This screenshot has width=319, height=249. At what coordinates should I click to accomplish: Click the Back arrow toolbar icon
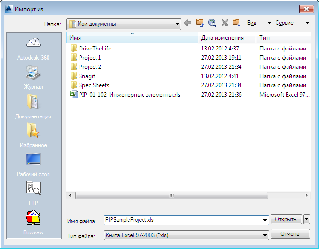coord(188,23)
